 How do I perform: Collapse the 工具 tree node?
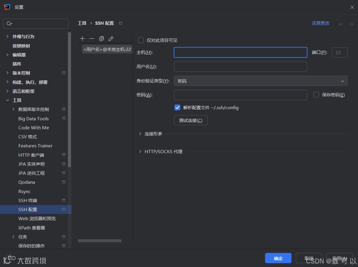8,100
